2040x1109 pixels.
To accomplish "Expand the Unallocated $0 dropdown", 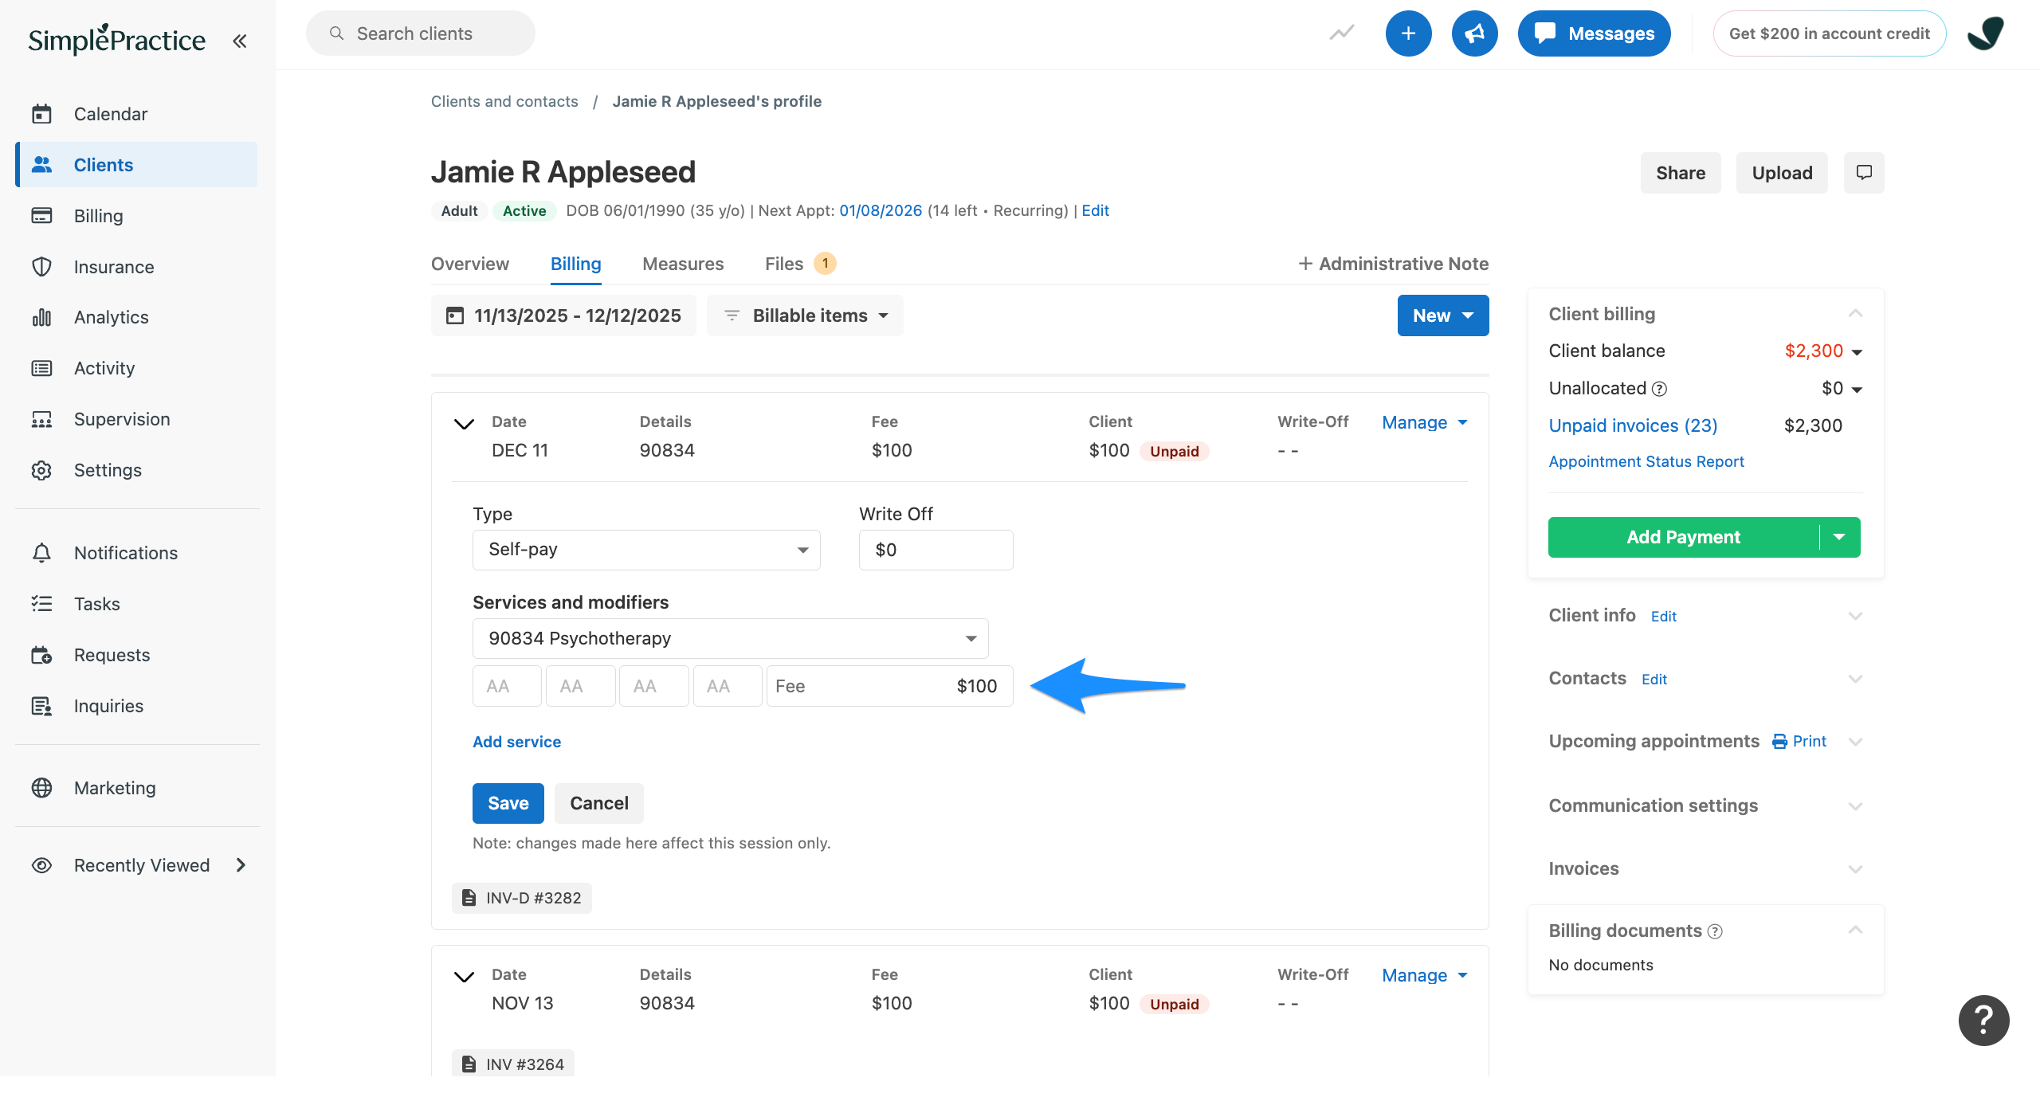I will point(1857,390).
